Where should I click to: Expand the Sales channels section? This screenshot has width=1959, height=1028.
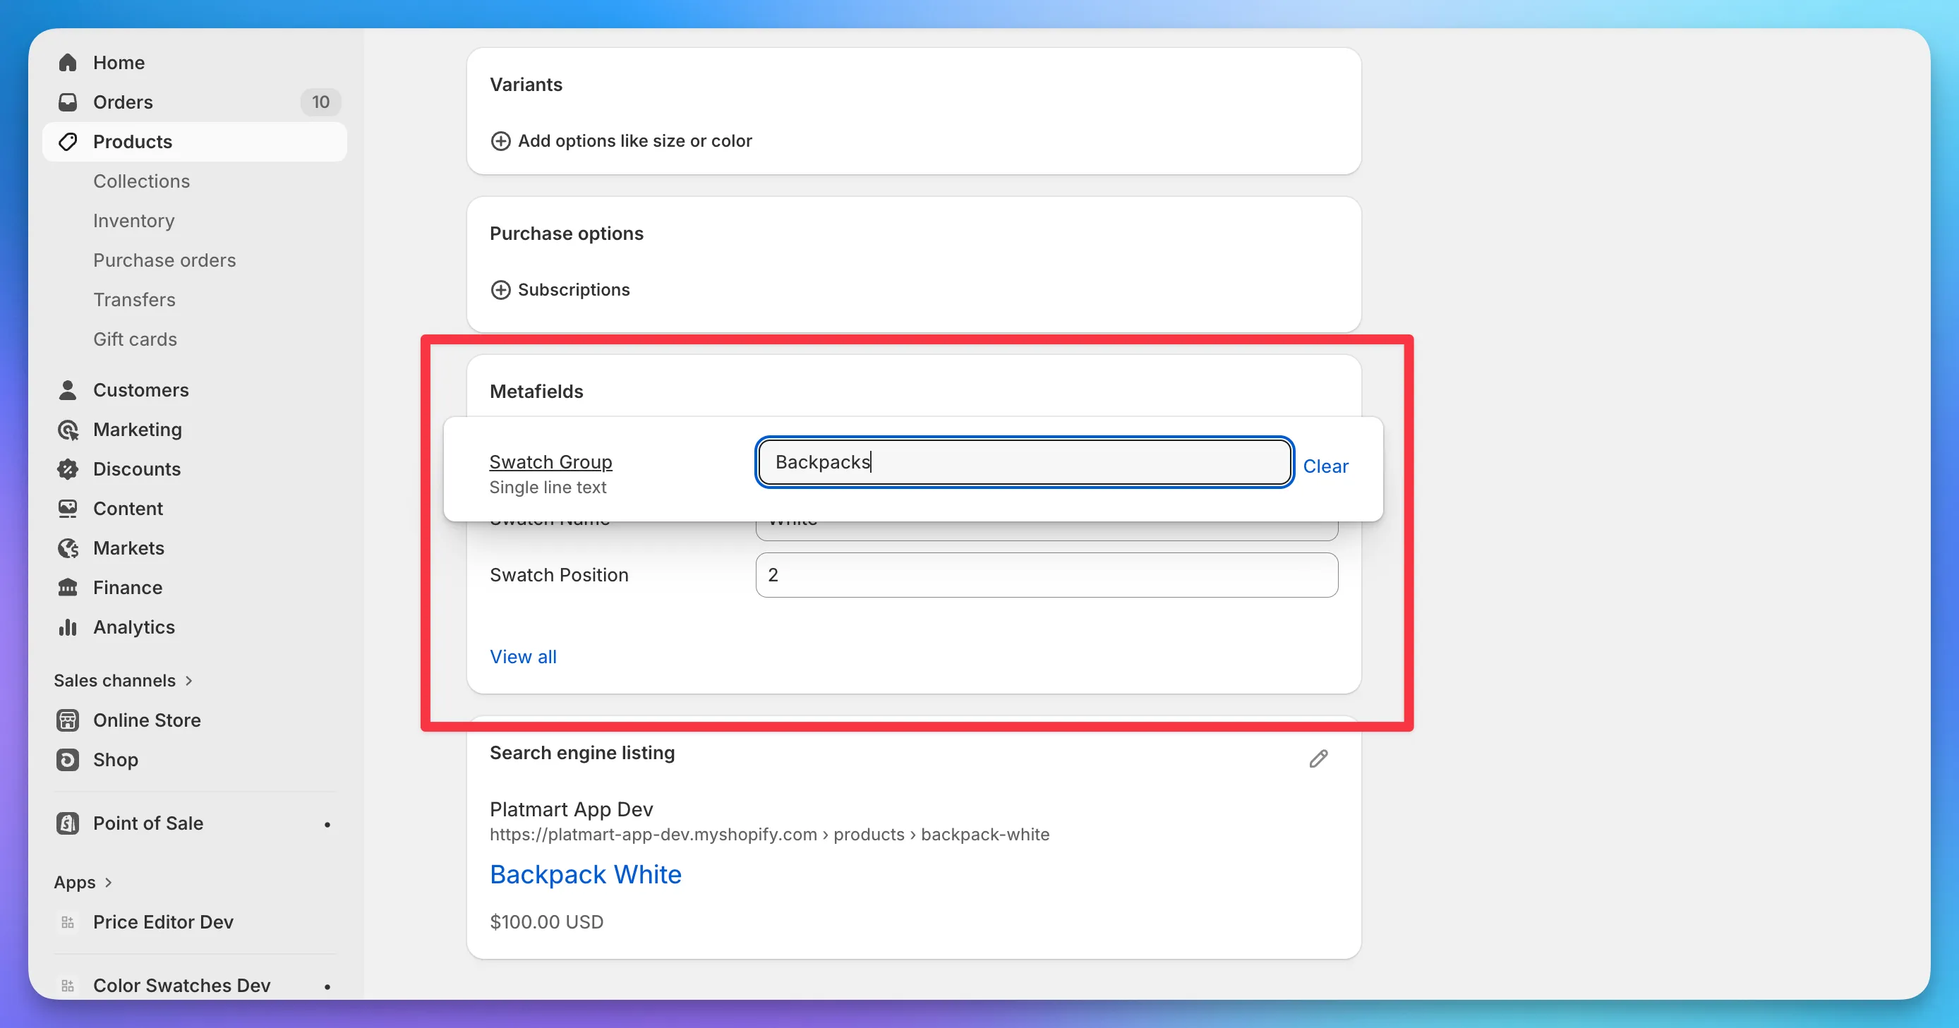(123, 681)
